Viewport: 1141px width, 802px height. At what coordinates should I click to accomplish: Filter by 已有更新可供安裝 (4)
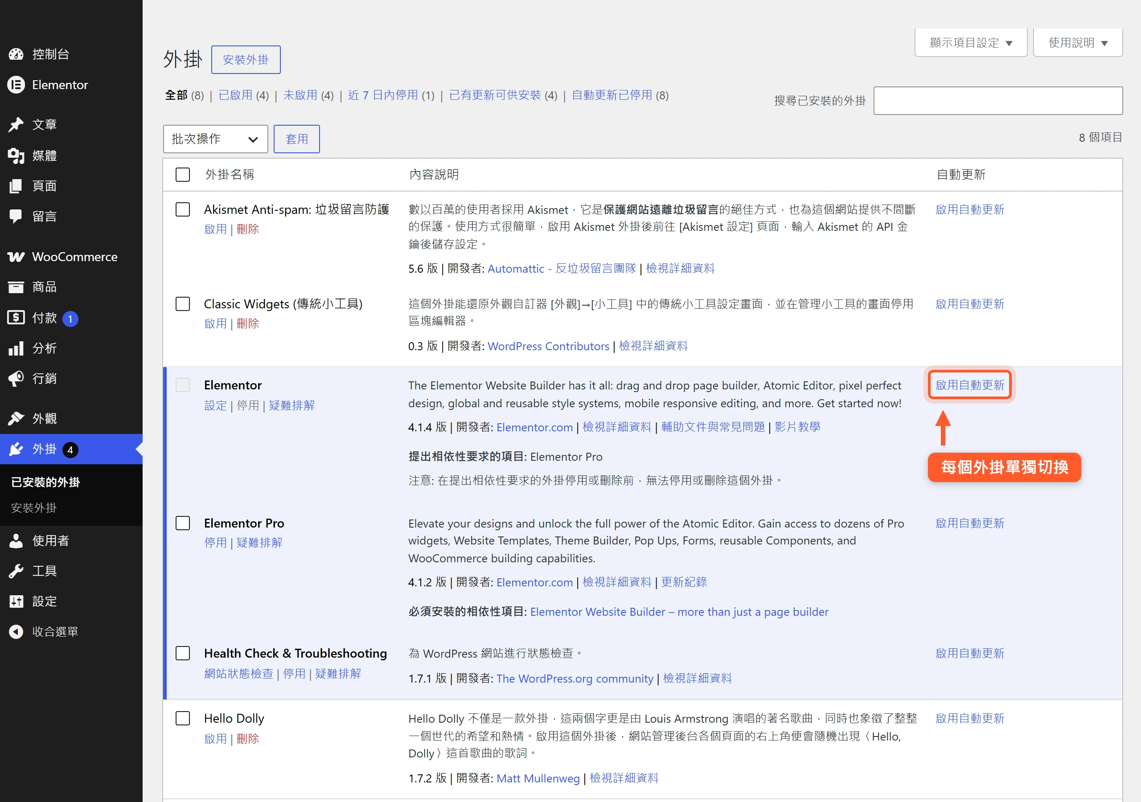pos(503,95)
